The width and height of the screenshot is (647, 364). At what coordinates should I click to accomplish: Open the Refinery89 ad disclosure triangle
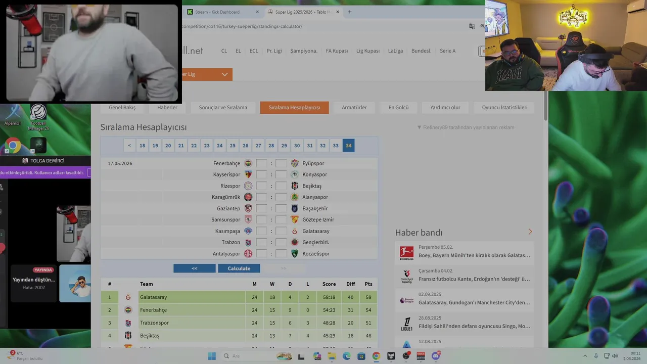(419, 127)
